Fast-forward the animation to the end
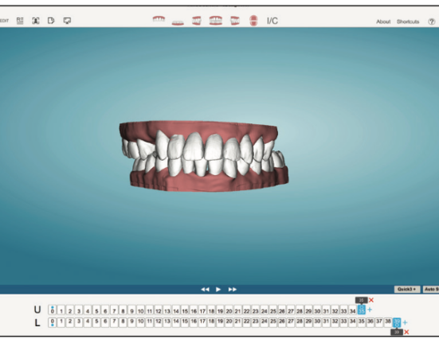439x343 pixels. point(233,290)
